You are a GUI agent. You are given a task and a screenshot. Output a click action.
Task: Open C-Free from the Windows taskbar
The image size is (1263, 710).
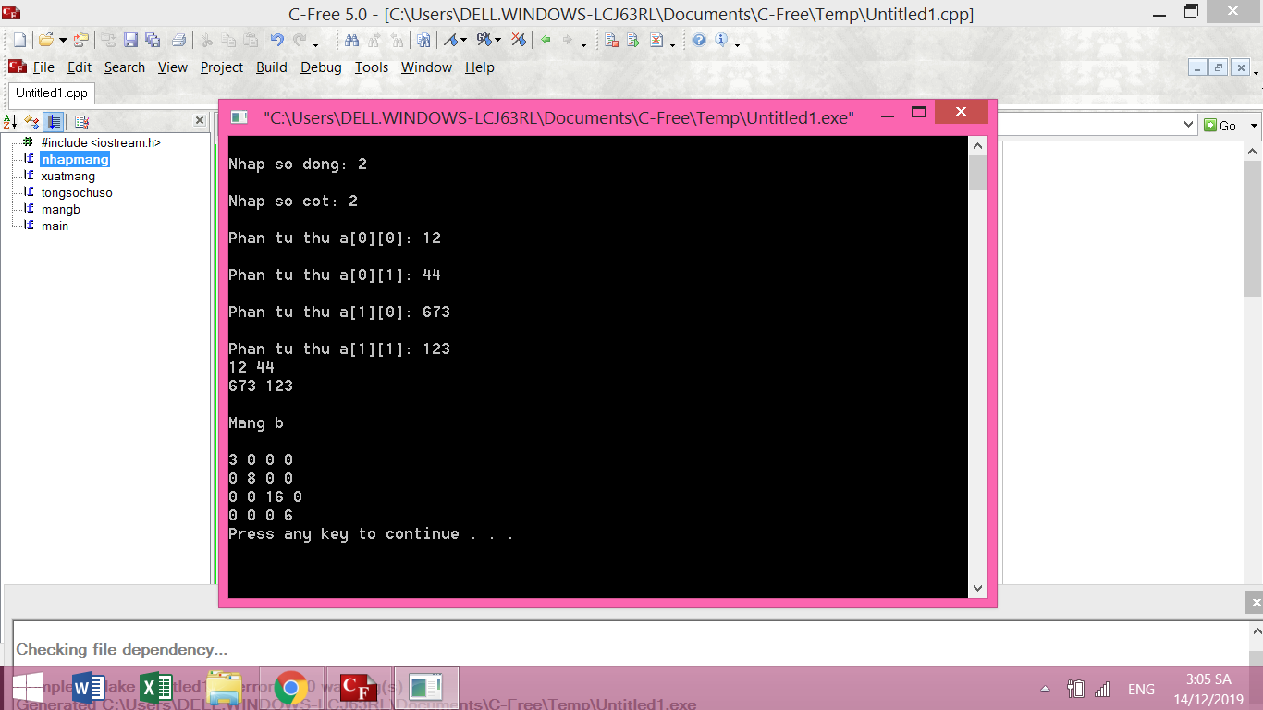(358, 688)
